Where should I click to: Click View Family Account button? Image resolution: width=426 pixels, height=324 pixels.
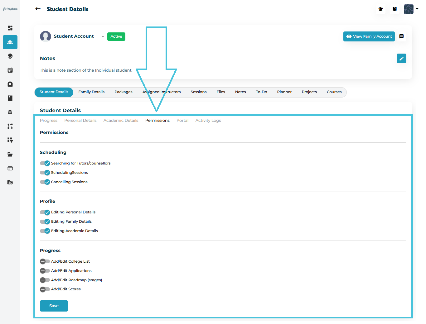coord(369,36)
